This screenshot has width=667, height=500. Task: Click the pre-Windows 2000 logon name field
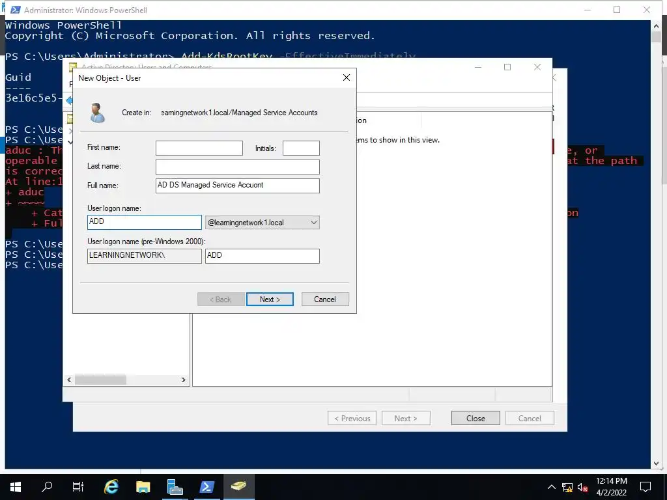point(262,255)
